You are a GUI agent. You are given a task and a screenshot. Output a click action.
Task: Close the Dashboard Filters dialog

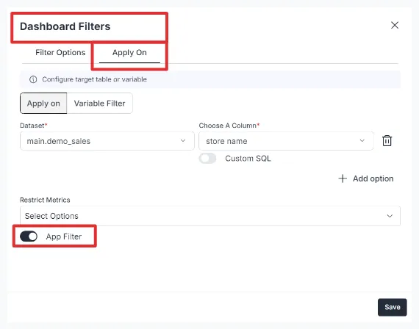395,26
